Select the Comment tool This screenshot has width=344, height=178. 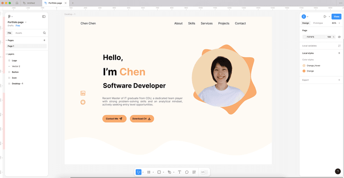pos(187,172)
